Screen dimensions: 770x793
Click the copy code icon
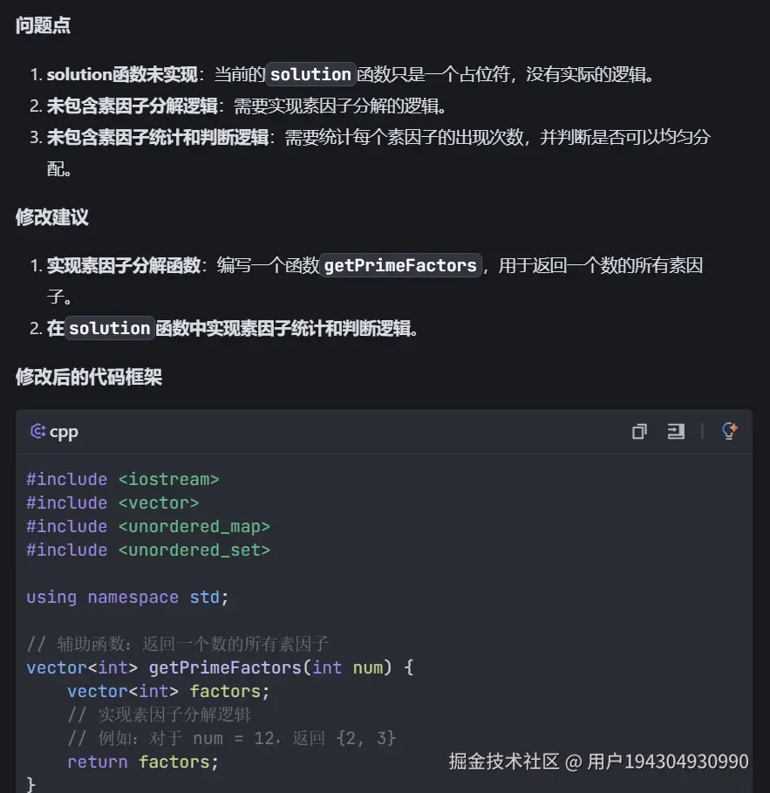click(x=639, y=431)
